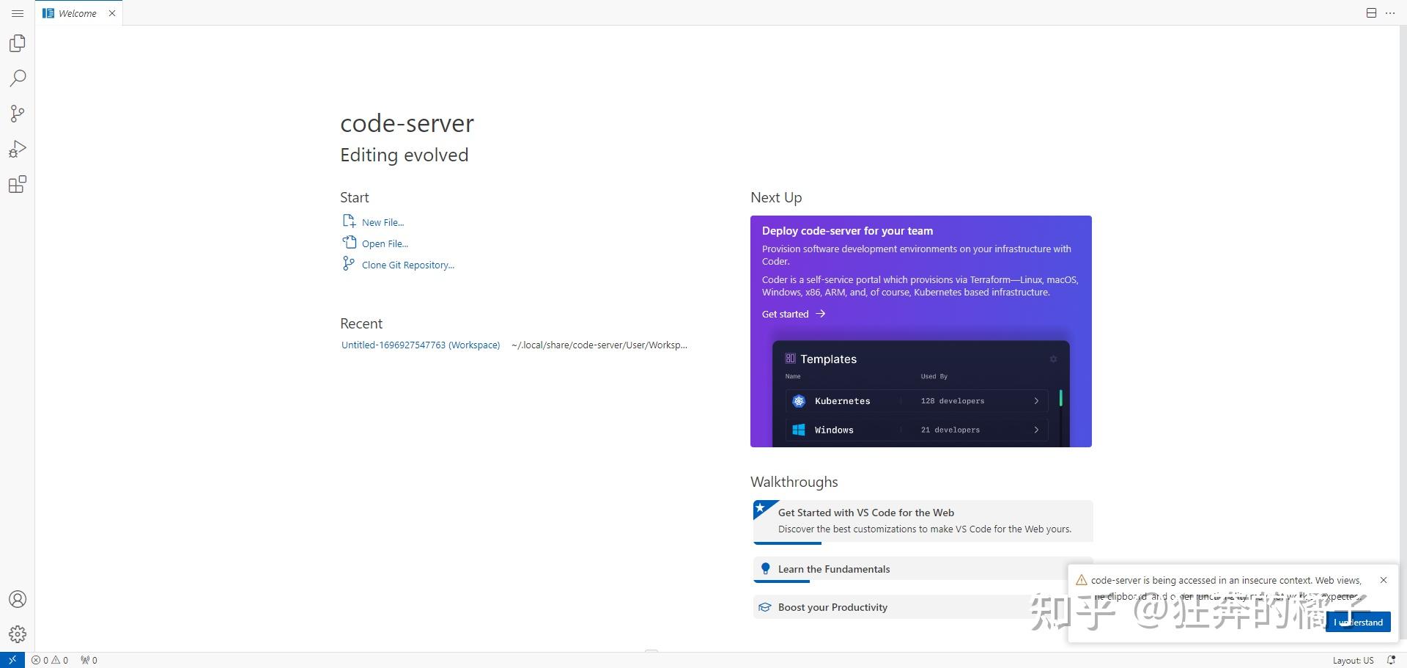This screenshot has height=668, width=1407.
Task: Open the Manage settings gear
Action: click(18, 634)
